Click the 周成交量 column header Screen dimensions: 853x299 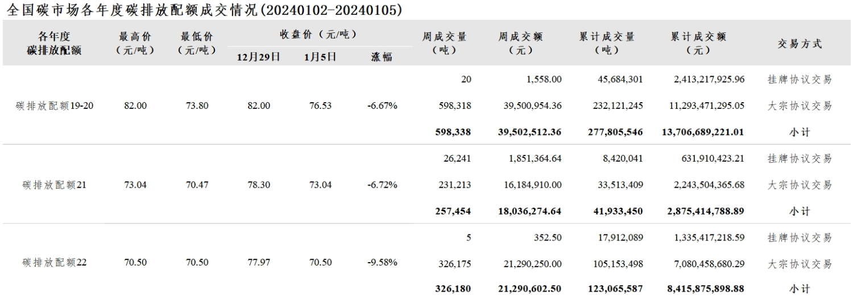(444, 43)
